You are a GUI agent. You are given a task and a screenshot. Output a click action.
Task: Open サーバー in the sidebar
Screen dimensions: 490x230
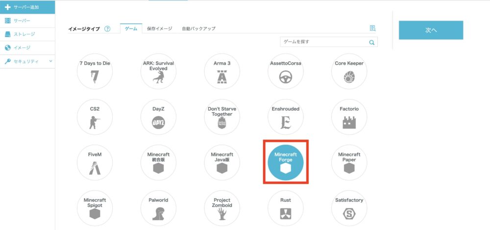(27, 21)
